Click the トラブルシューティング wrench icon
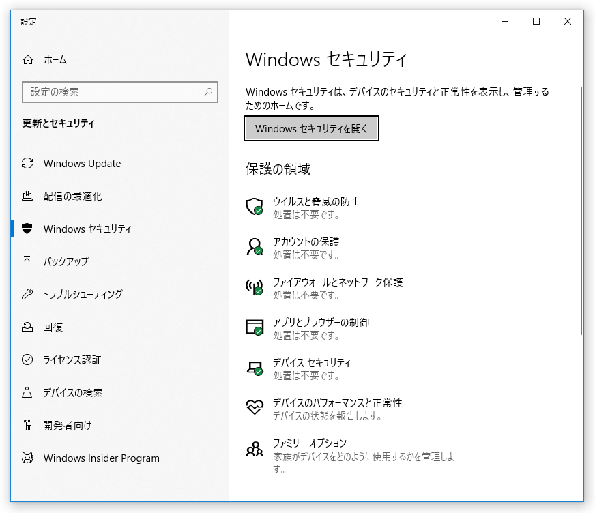Viewport: 595px width, 513px height. pos(27,294)
